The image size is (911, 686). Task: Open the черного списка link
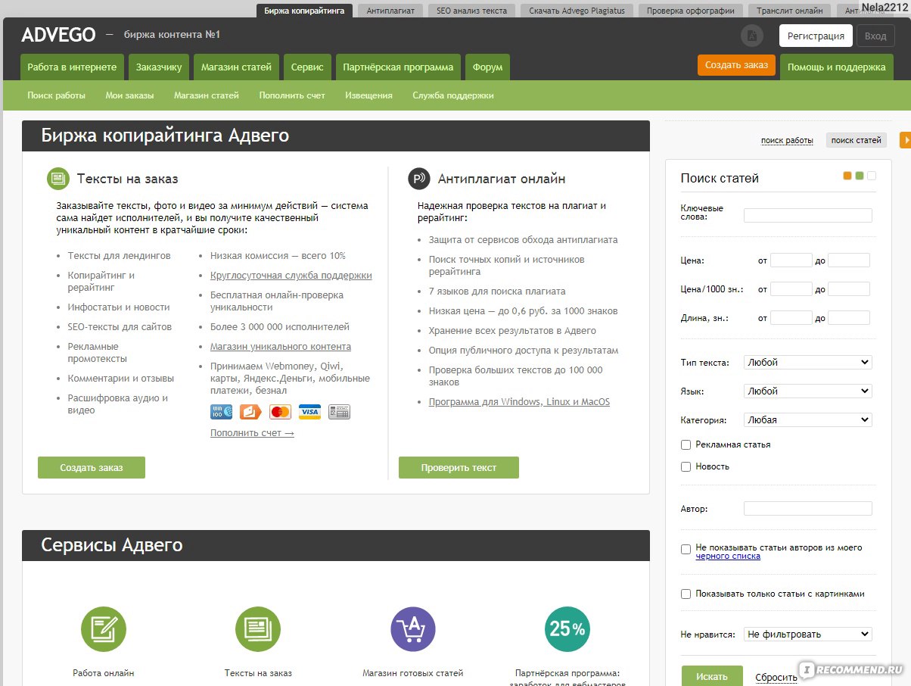728,557
